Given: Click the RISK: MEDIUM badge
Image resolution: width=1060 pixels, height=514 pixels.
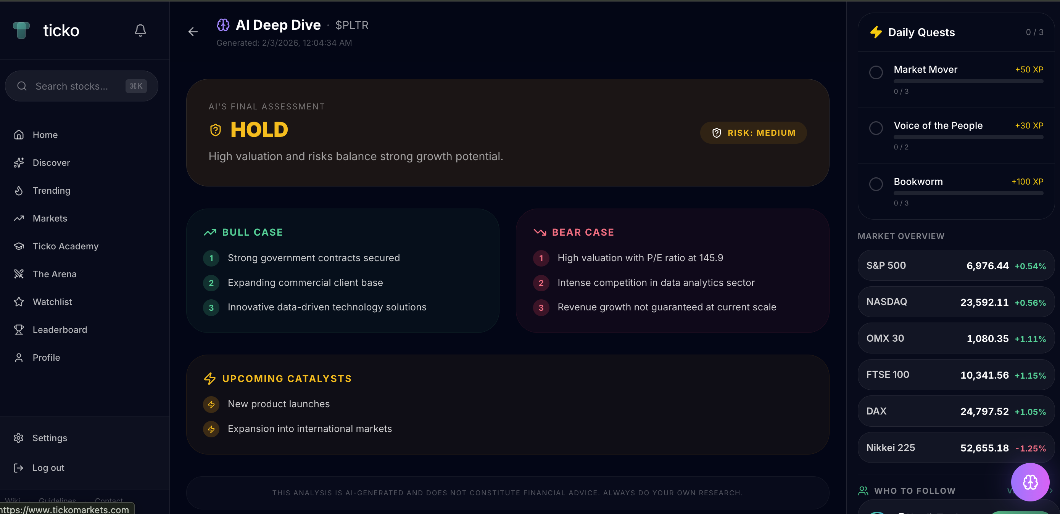Looking at the screenshot, I should tap(753, 133).
